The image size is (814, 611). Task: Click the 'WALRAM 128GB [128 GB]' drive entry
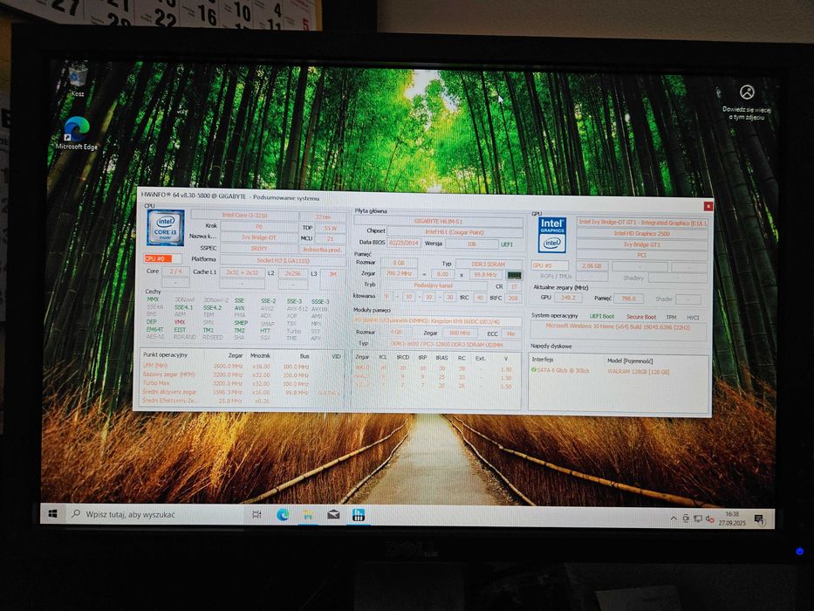click(638, 372)
